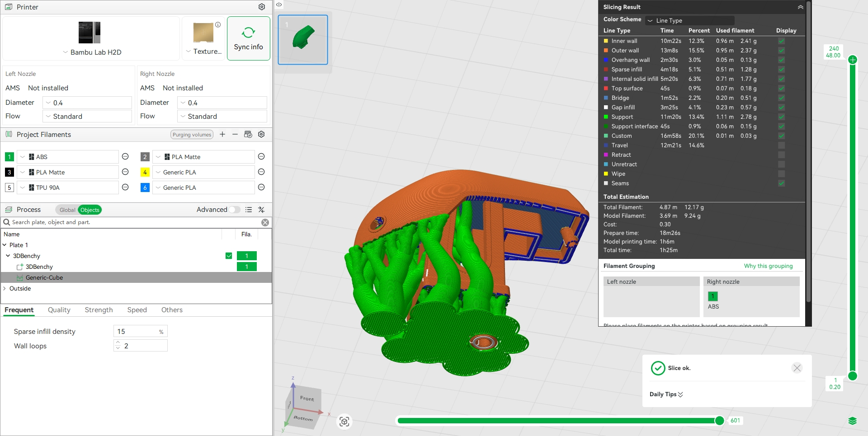Screen dimensions: 868x436
Task: Click the Texture bed plate selector
Action: 203,38
